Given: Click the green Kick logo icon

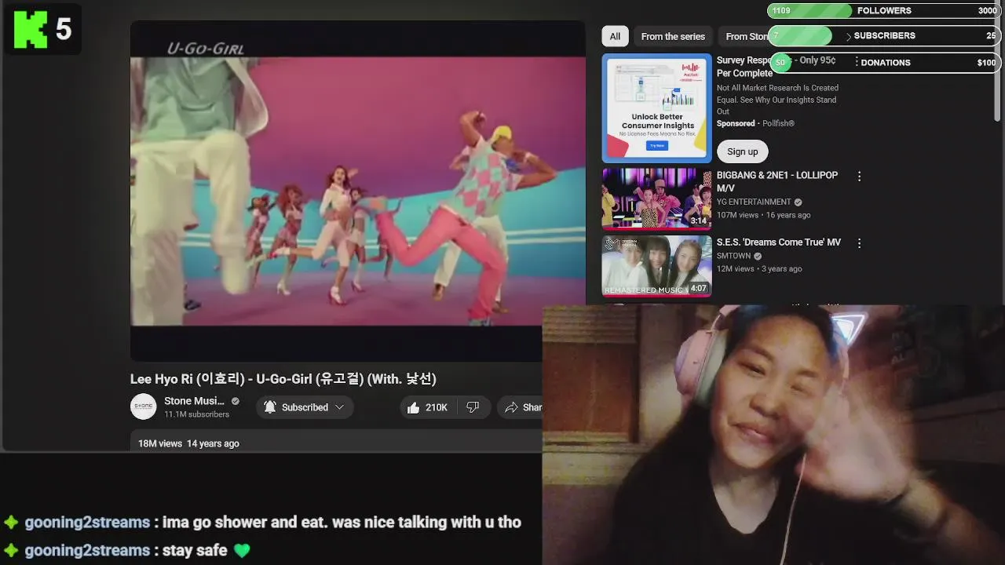Looking at the screenshot, I should click(x=31, y=31).
